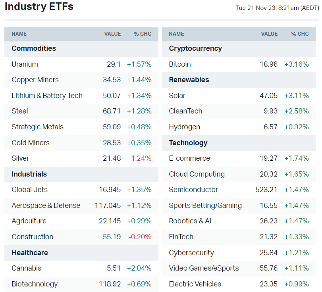Open the Semiconductor ETF link
The height and width of the screenshot is (292, 322).
(193, 190)
